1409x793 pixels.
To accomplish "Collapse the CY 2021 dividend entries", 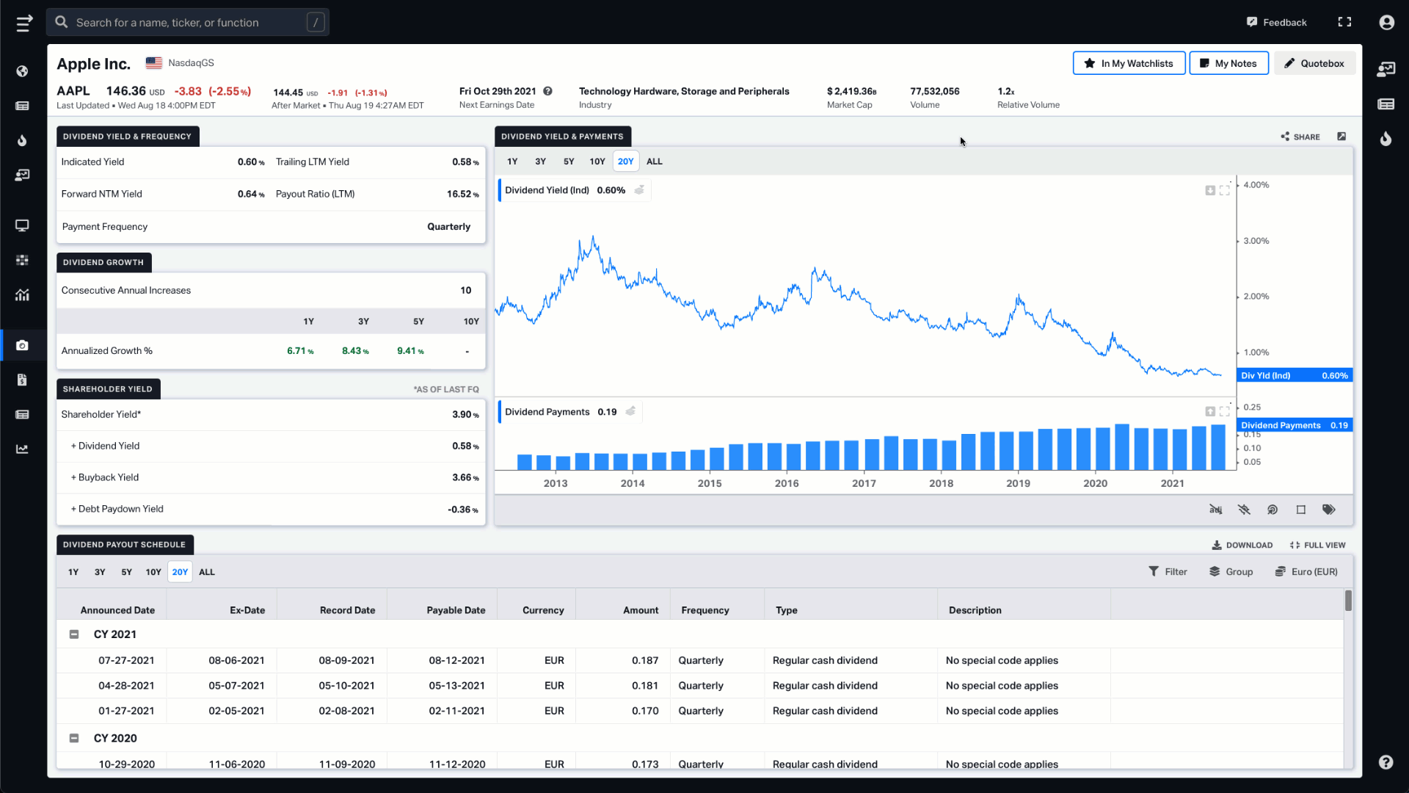I will [x=73, y=634].
